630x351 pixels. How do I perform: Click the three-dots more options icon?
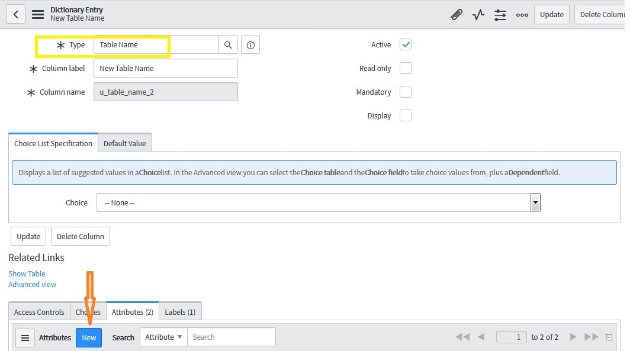522,15
